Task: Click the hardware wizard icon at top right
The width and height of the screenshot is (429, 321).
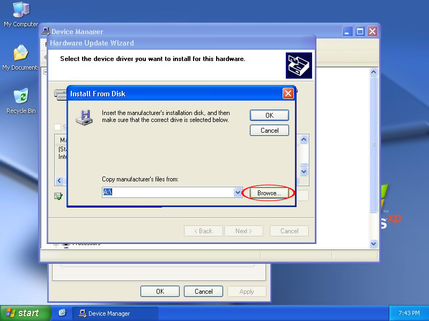Action: (299, 65)
